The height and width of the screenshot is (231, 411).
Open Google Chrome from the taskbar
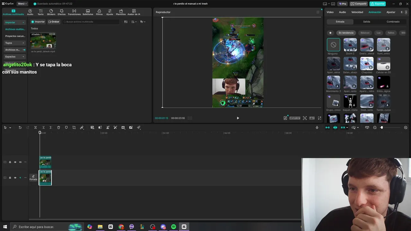click(121, 227)
